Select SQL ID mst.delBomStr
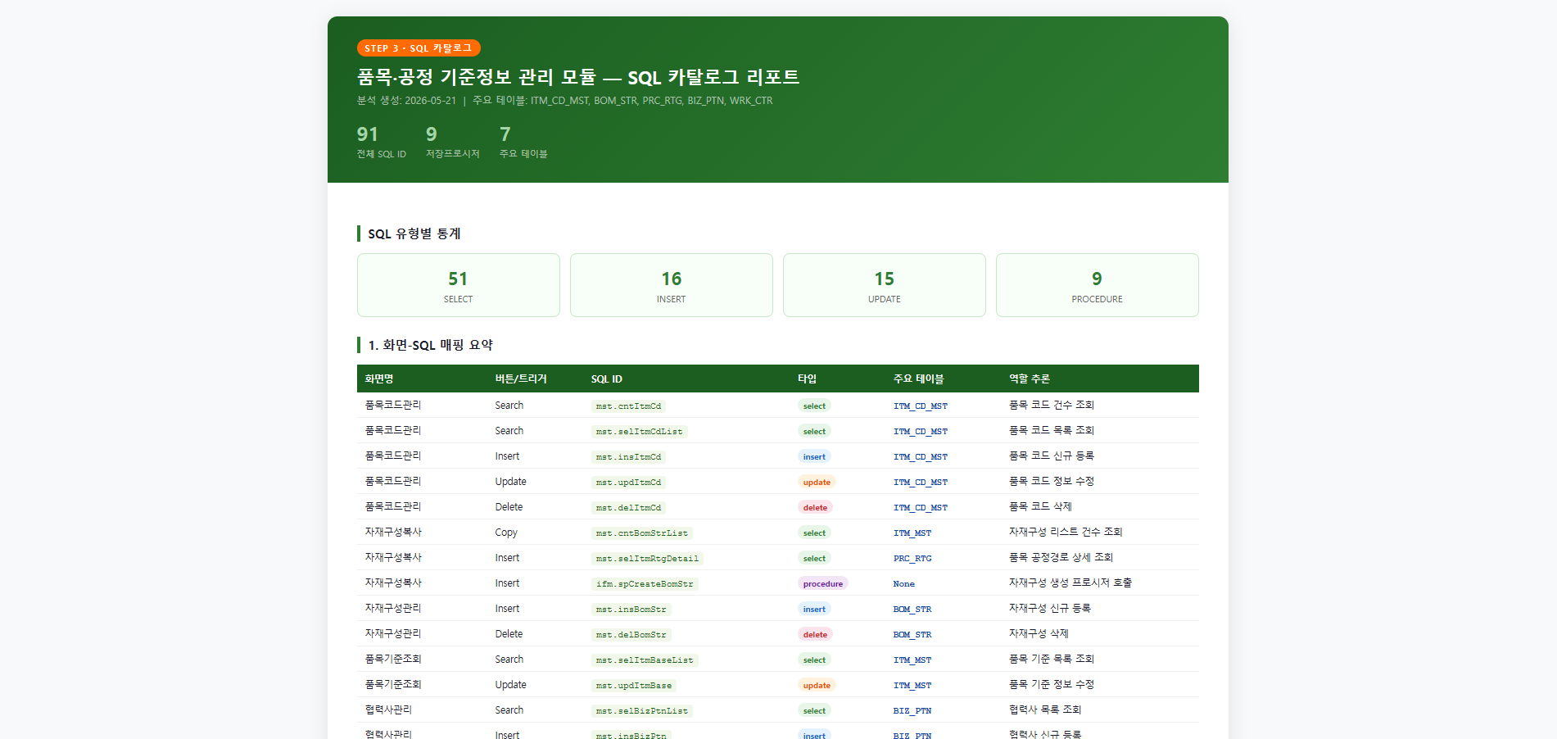The height and width of the screenshot is (739, 1557). pos(631,635)
